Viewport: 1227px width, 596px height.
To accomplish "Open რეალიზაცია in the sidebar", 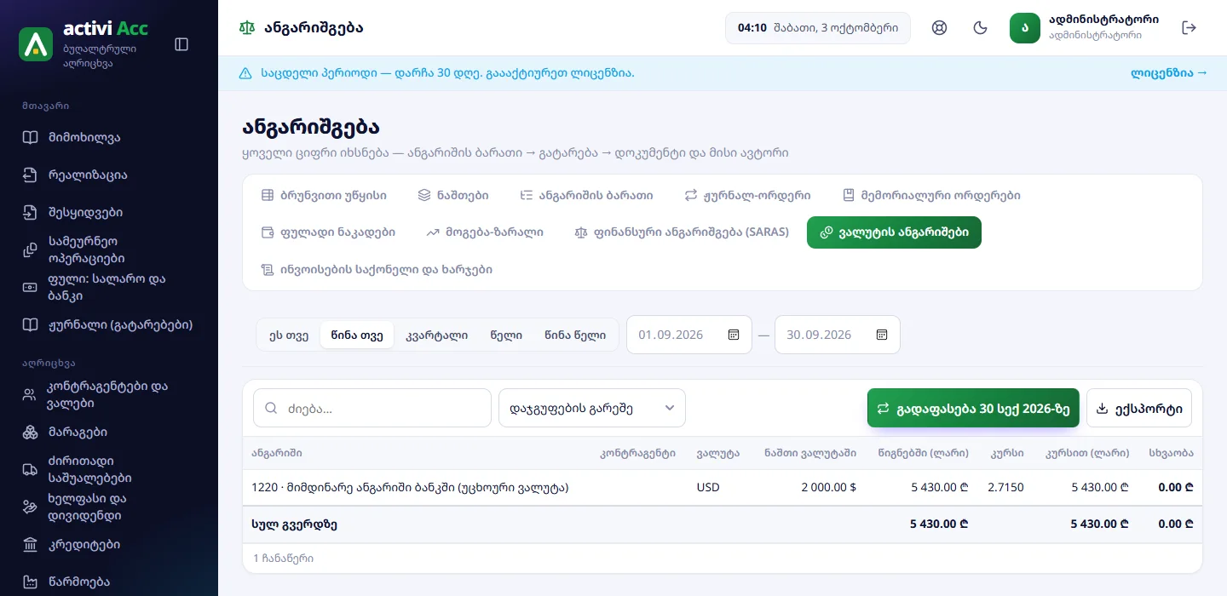I will coord(109,175).
